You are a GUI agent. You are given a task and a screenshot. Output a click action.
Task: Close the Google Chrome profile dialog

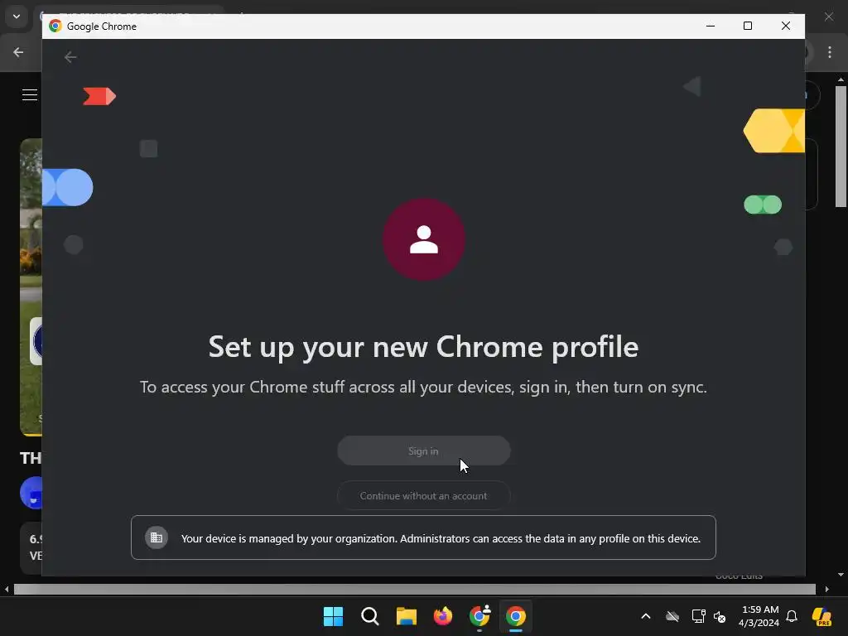pos(786,26)
